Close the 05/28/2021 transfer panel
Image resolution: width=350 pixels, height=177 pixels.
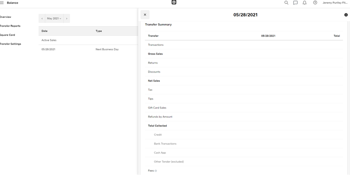(145, 15)
